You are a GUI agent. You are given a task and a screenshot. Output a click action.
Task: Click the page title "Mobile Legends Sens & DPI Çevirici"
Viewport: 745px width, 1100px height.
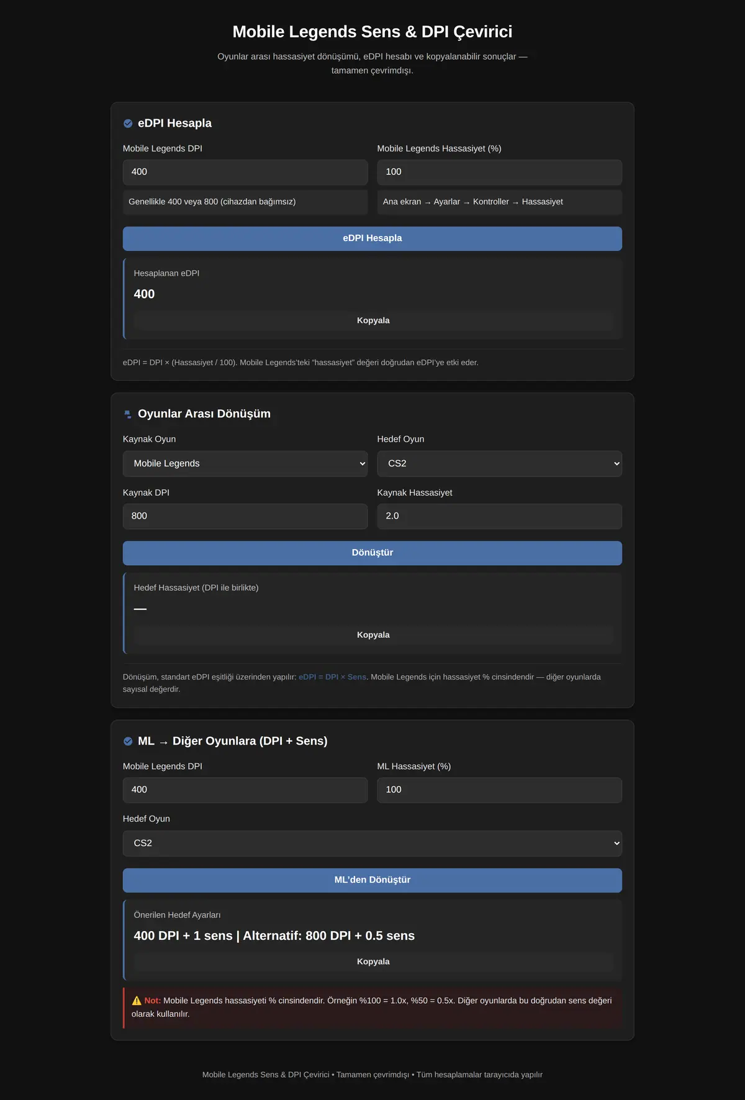point(372,32)
